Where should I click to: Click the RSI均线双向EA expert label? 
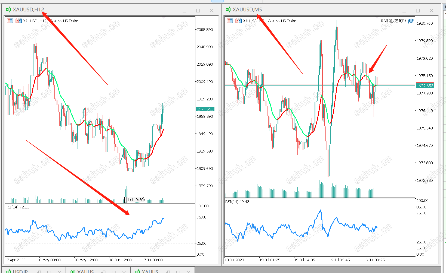pyautogui.click(x=393, y=21)
